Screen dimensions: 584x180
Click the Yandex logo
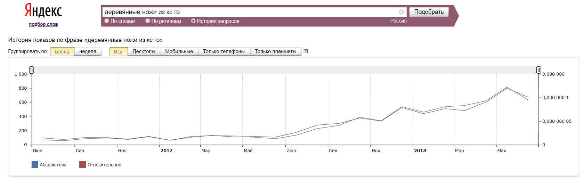[x=43, y=11]
